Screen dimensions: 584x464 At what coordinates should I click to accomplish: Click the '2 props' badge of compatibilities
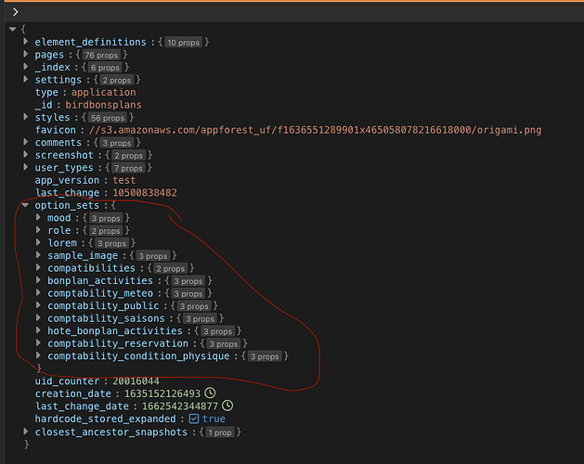point(171,268)
